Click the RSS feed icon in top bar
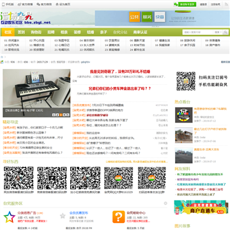 [226, 4]
